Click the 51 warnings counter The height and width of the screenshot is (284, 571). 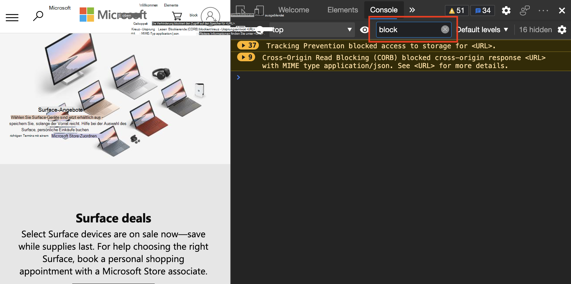(457, 11)
